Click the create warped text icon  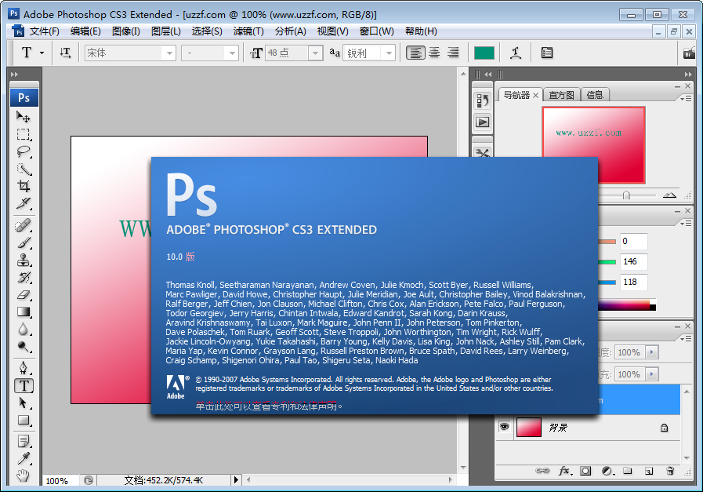click(516, 53)
